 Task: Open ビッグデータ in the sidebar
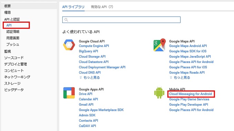(14, 90)
